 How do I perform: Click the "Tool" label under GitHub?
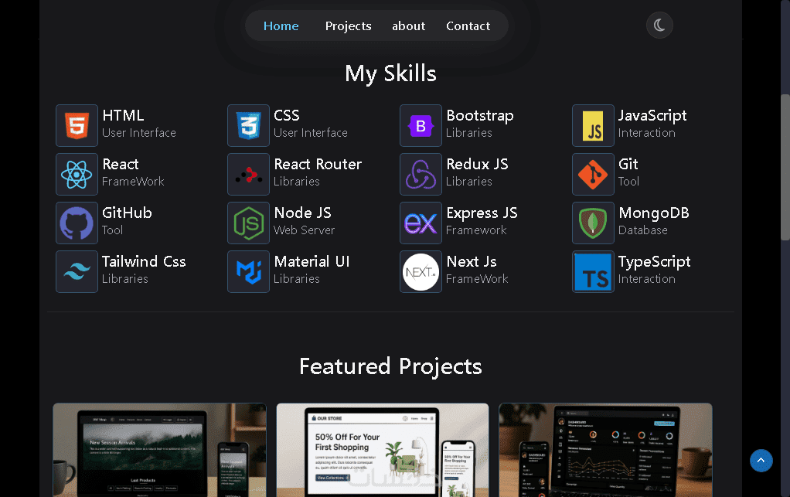pos(112,230)
